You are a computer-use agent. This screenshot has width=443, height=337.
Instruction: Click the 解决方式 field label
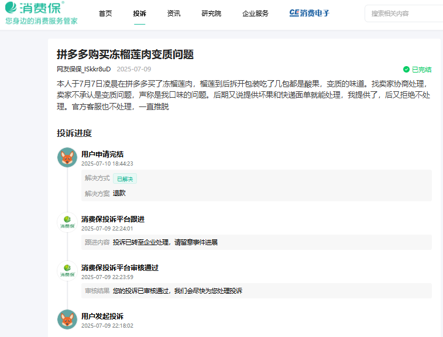pos(97,178)
